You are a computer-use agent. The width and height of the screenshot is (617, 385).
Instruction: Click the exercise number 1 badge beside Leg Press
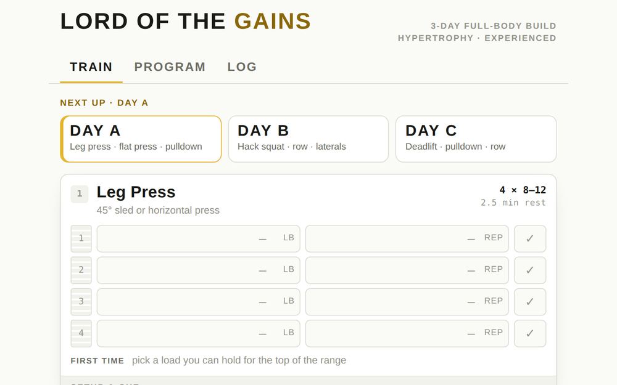80,194
